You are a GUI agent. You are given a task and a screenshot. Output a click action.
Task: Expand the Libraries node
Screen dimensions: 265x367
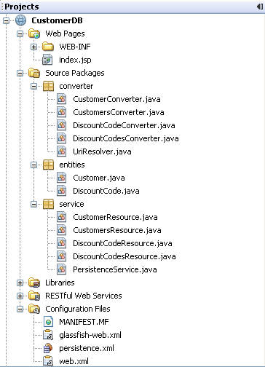[20, 283]
